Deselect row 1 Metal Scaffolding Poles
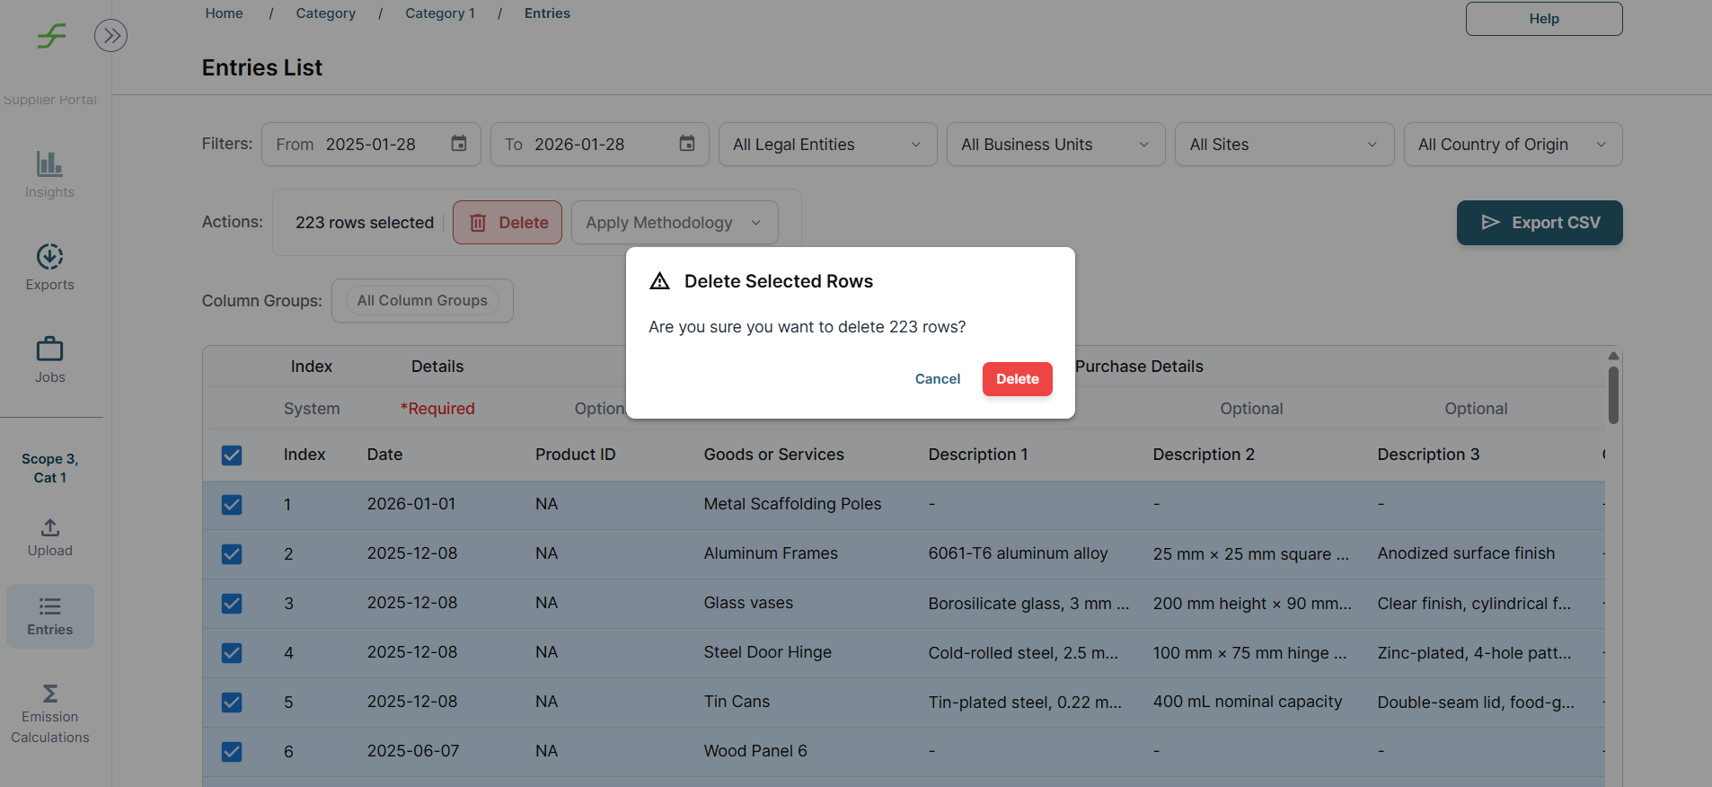Screen dimensions: 1712x787 coord(232,505)
